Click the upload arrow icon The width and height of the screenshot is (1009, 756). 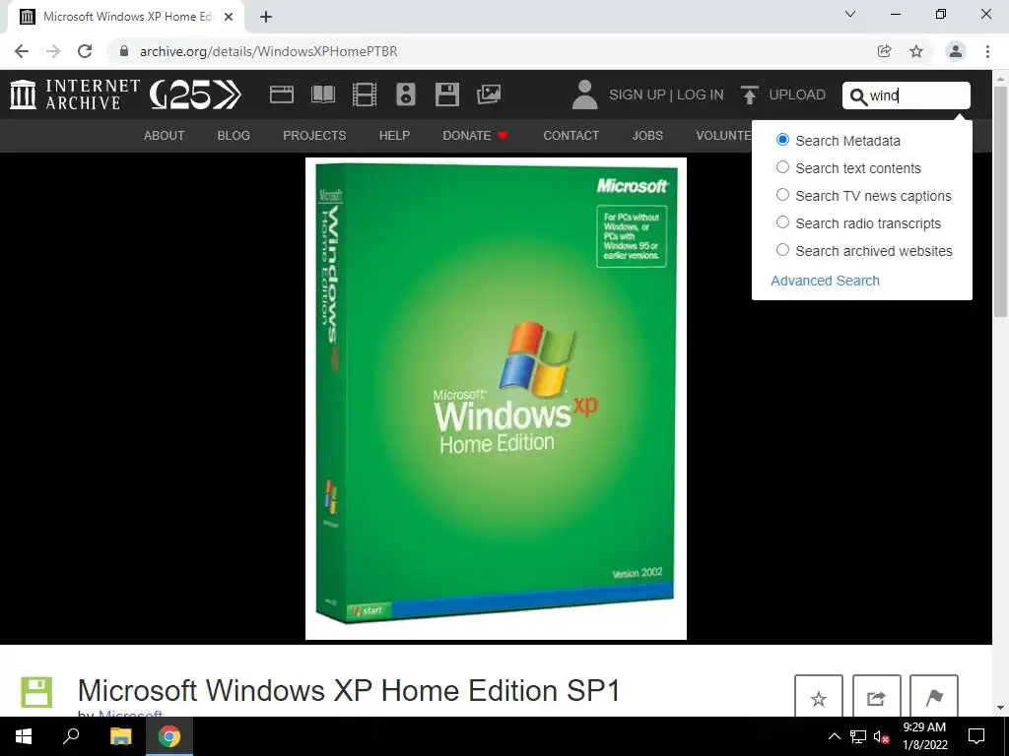click(x=749, y=94)
